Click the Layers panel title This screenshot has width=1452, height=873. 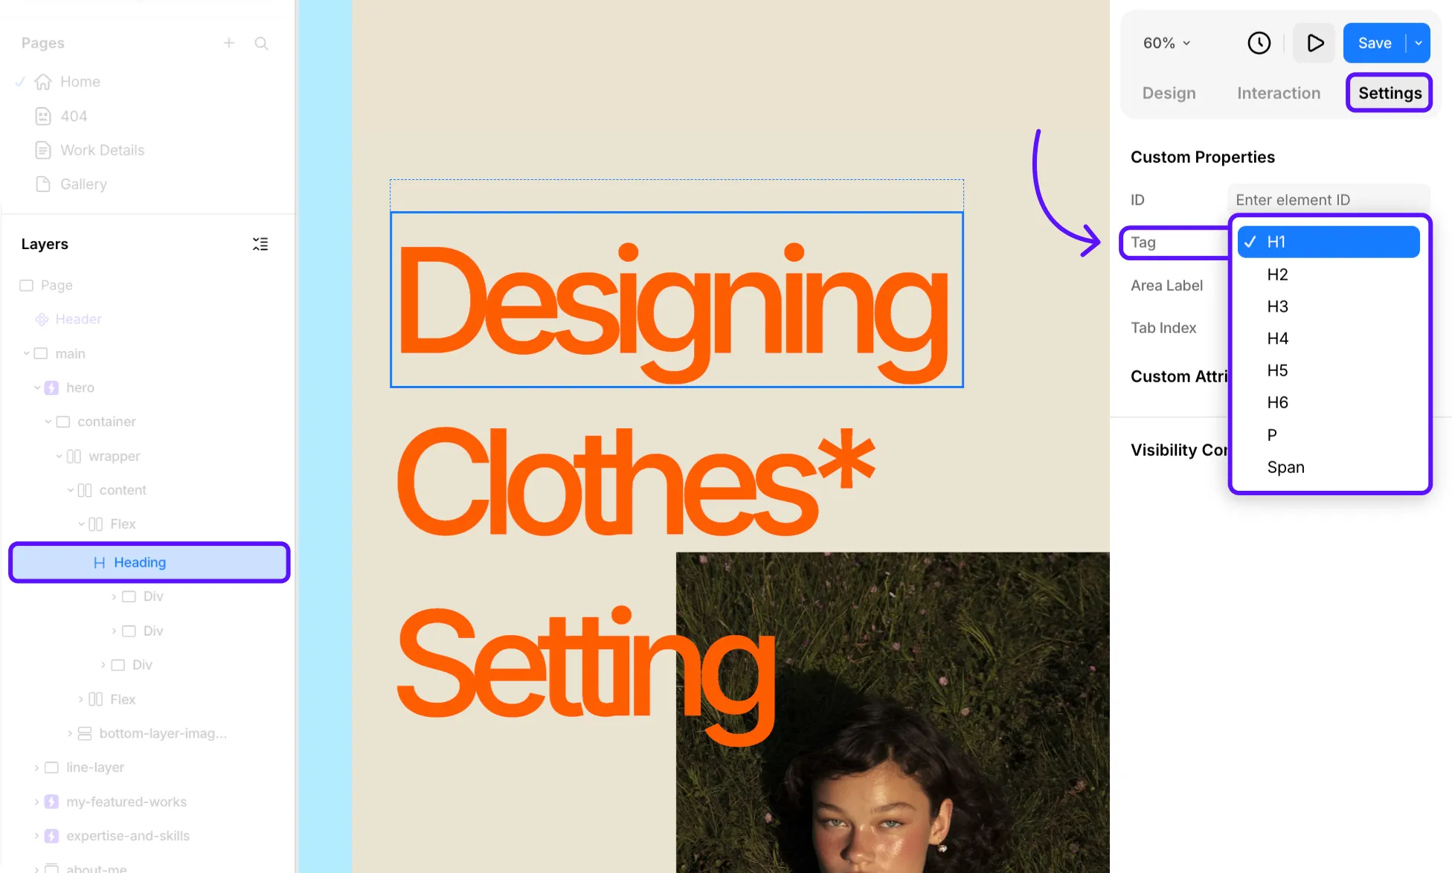point(45,244)
